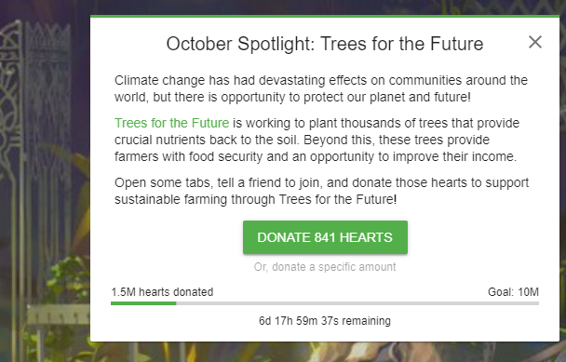Click the 'crucial nutrients back to the soil' line

coord(302,140)
